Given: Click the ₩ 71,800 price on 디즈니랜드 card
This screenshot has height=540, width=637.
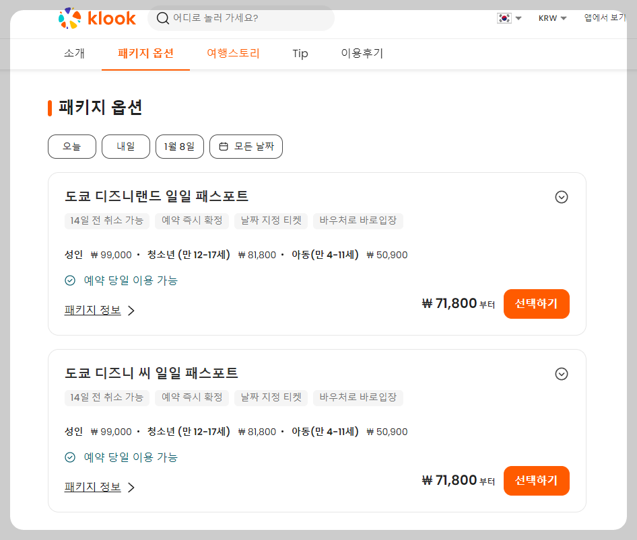Looking at the screenshot, I should [x=449, y=303].
